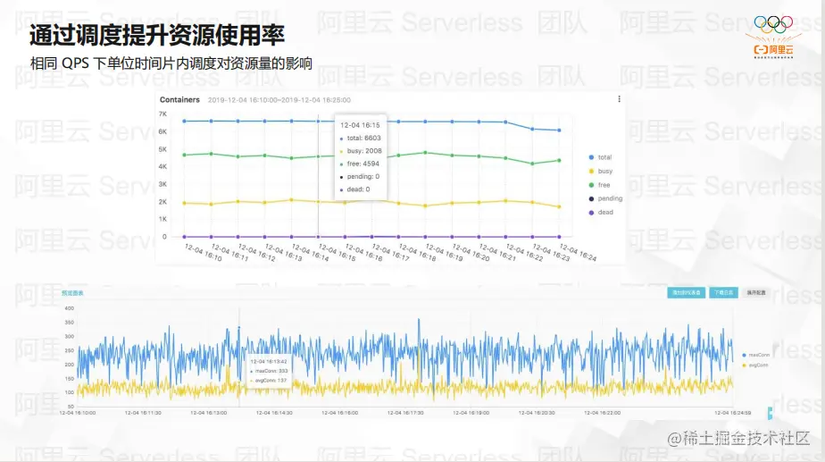The height and width of the screenshot is (462, 825).
Task: Click the x-axis label 12-04 16:10 in Containers chart
Action: pyautogui.click(x=203, y=252)
